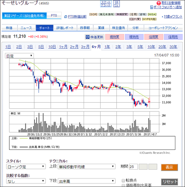Select the 東証マザーズ market tab
The height and width of the screenshot is (187, 185).
(24, 16)
